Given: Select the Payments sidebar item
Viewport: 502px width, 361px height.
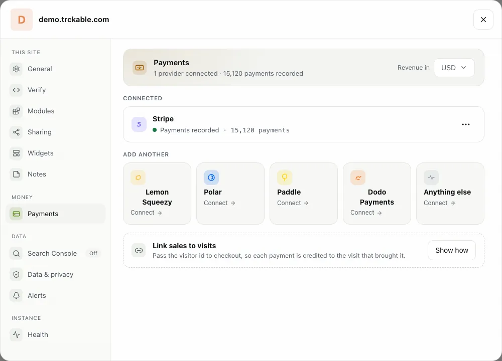Looking at the screenshot, I should [55, 214].
